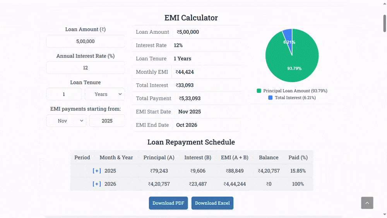Click the EMI Calculator heading
Image resolution: width=387 pixels, height=218 pixels.
click(191, 18)
